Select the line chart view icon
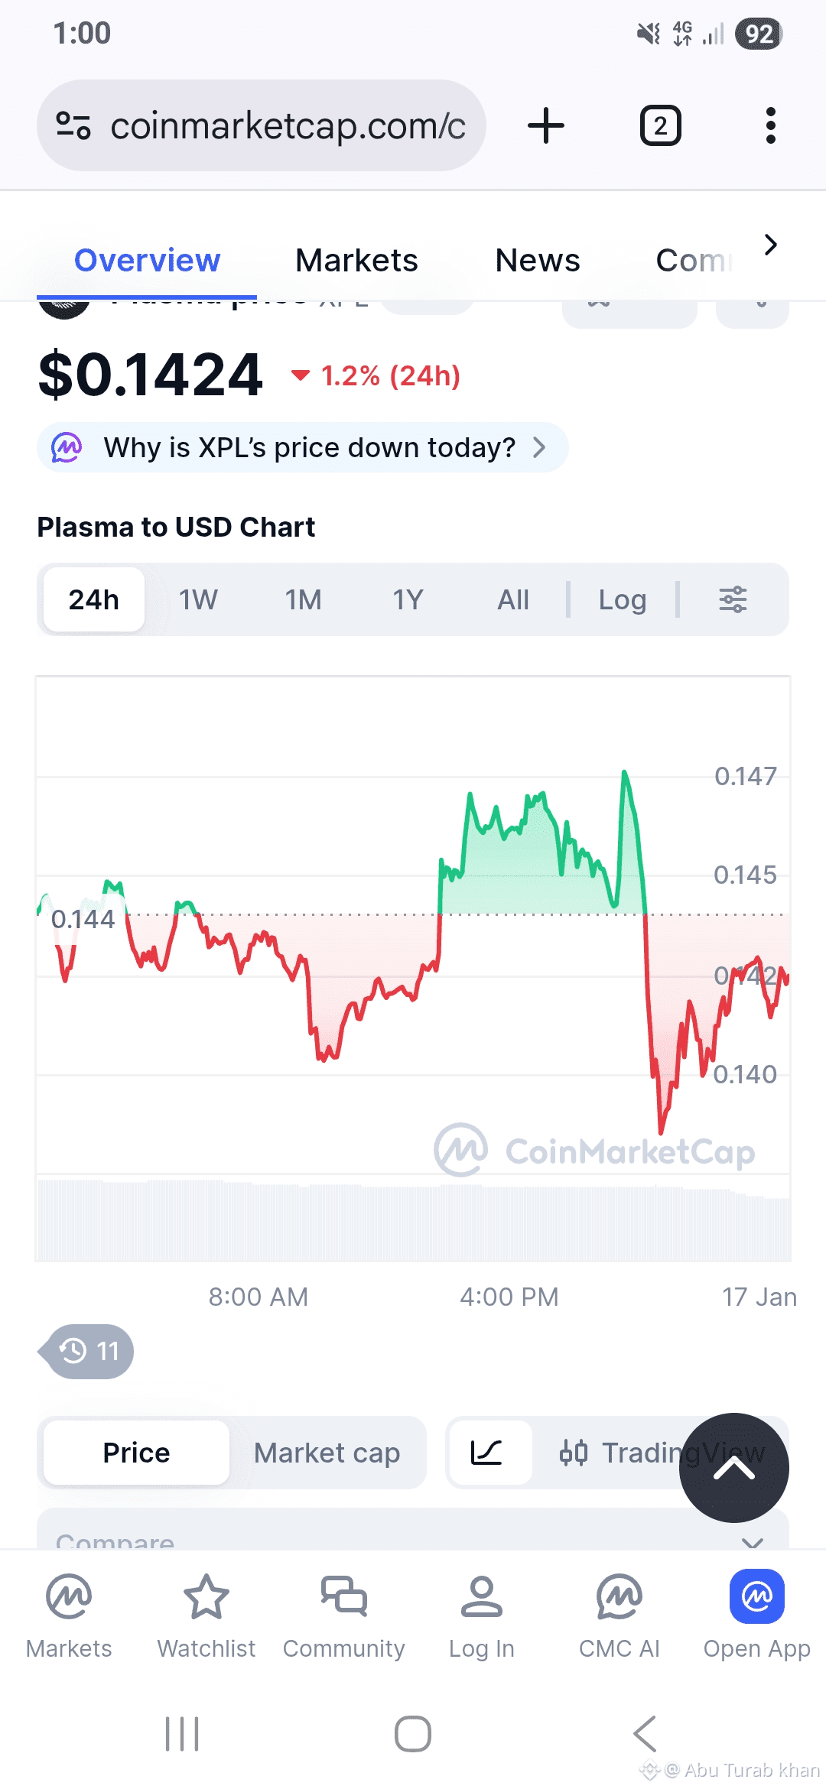The image size is (826, 1789). pos(487,1452)
